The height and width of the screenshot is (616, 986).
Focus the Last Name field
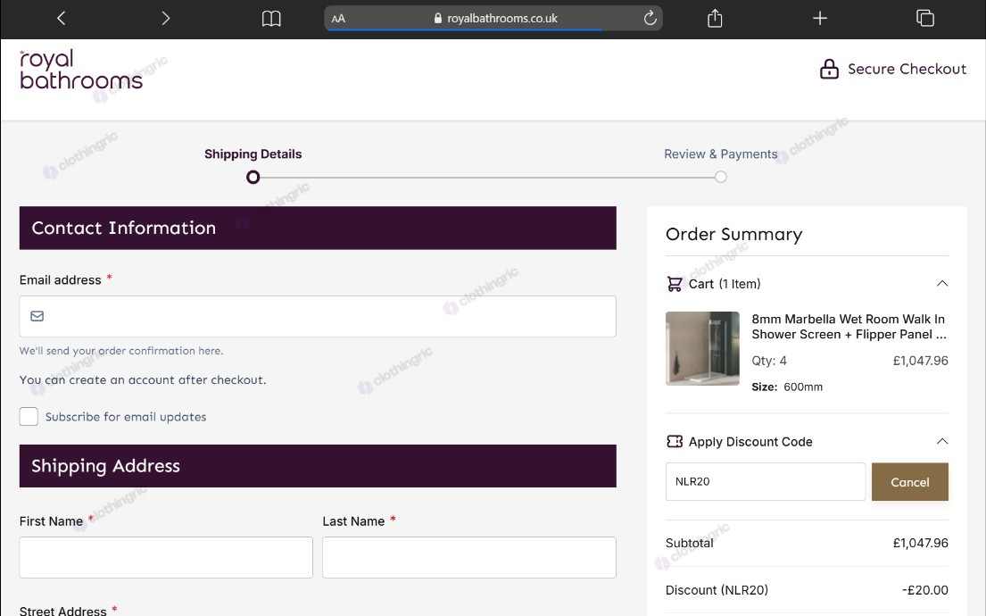[x=469, y=557]
